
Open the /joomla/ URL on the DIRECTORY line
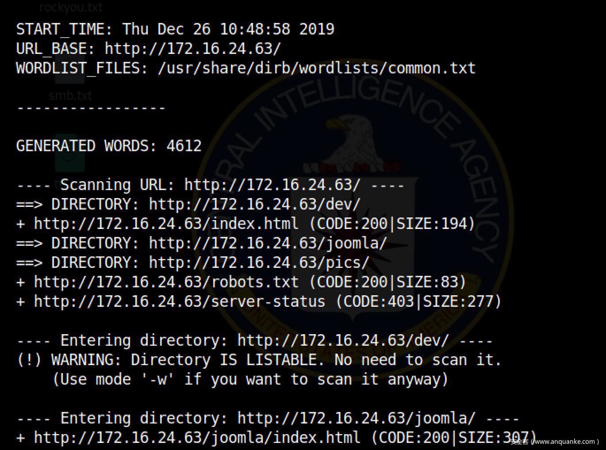(268, 243)
